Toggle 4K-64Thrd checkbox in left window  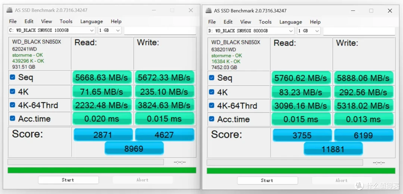[12, 105]
